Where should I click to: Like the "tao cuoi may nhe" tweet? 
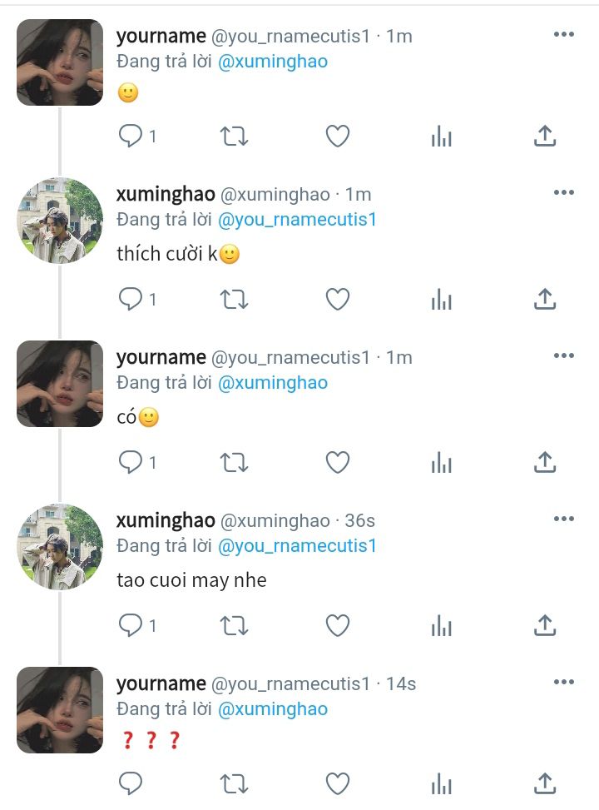coord(338,625)
